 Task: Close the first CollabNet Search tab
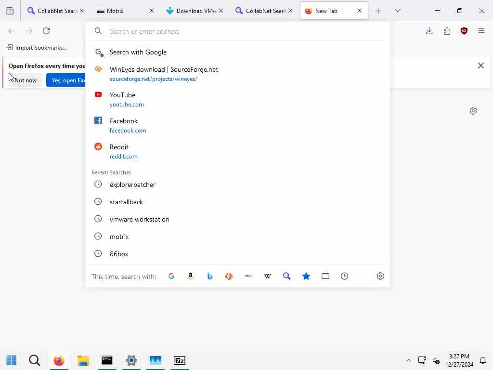click(82, 11)
